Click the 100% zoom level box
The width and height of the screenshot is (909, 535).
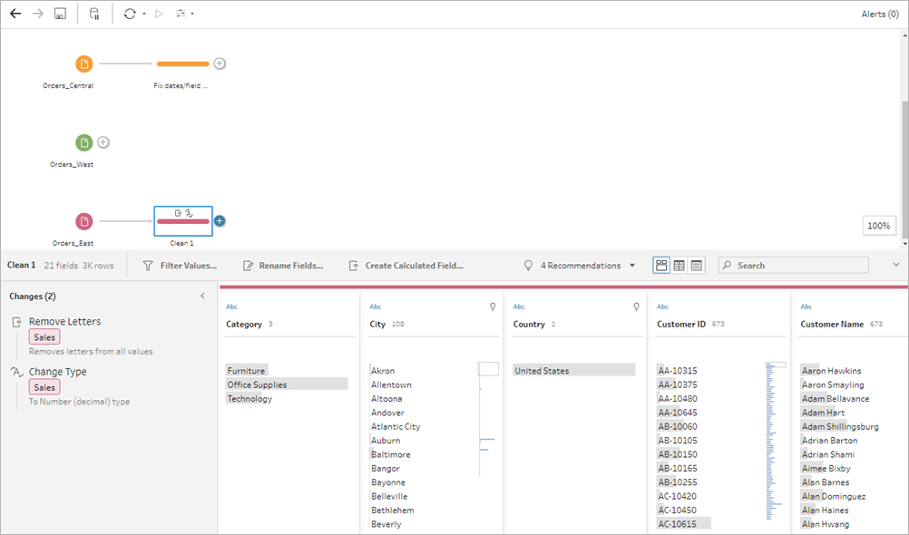pos(879,226)
